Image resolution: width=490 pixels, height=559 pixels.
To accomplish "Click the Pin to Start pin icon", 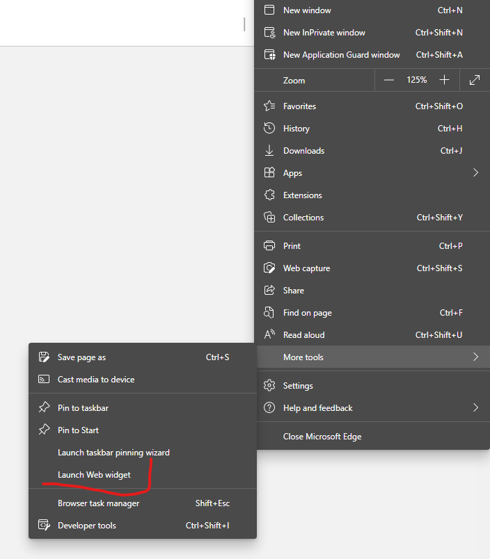I will pyautogui.click(x=45, y=430).
